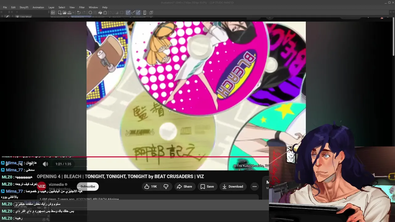The image size is (395, 222).
Task: Open the Filter menu
Action: tap(82, 7)
